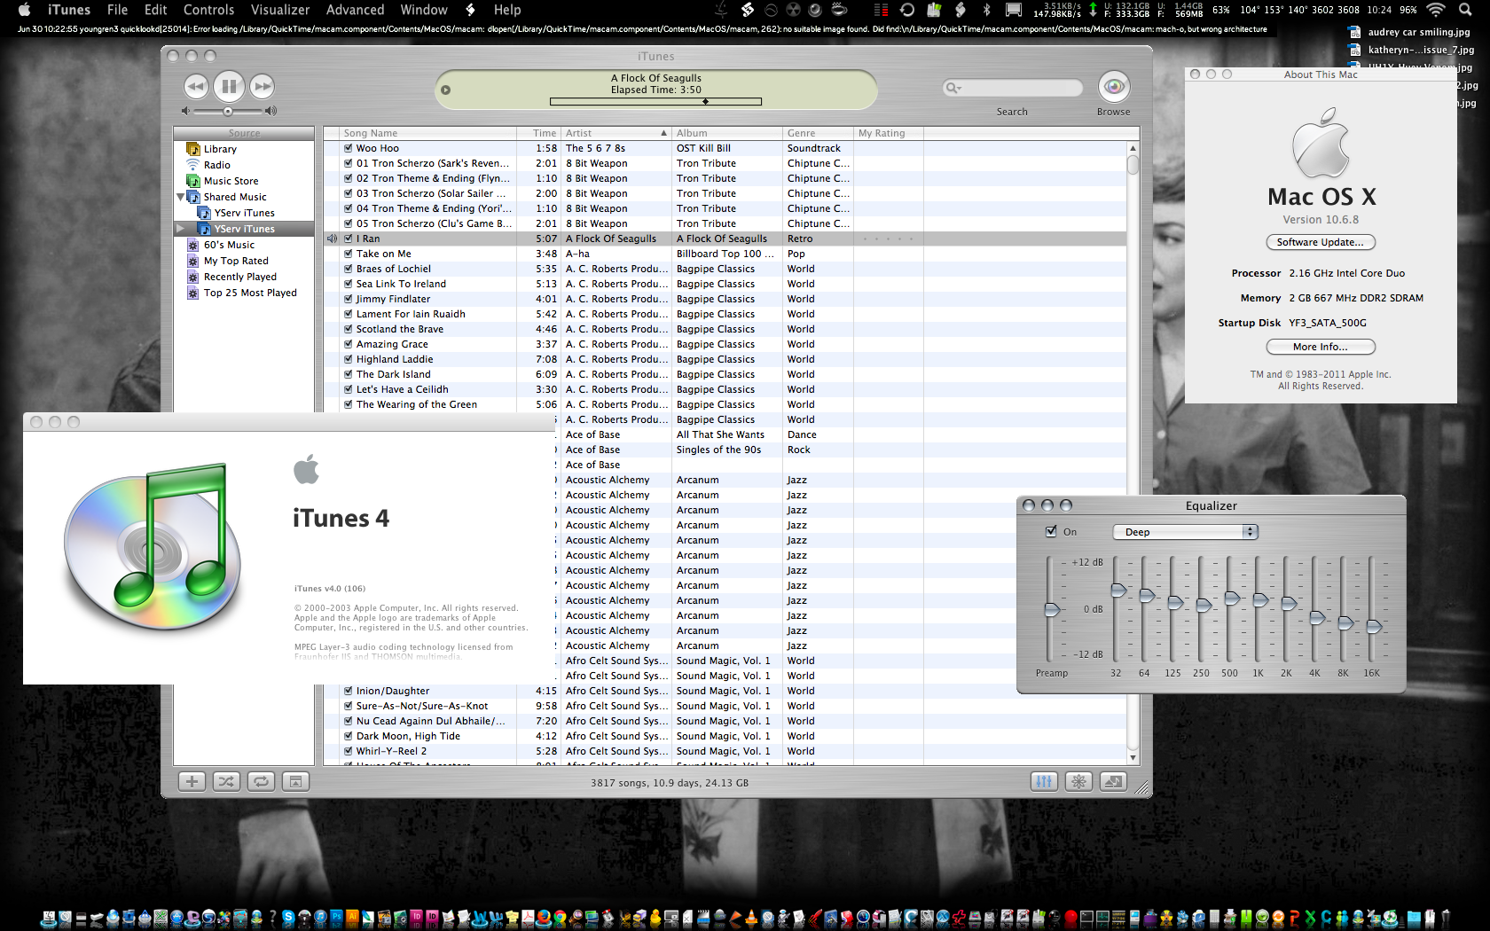Click the previous track rewind button
Image resolution: width=1490 pixels, height=931 pixels.
click(x=196, y=86)
